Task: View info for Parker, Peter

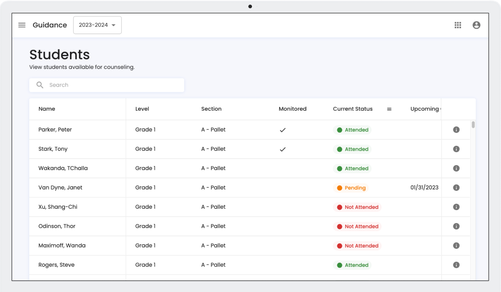Action: pyautogui.click(x=456, y=130)
